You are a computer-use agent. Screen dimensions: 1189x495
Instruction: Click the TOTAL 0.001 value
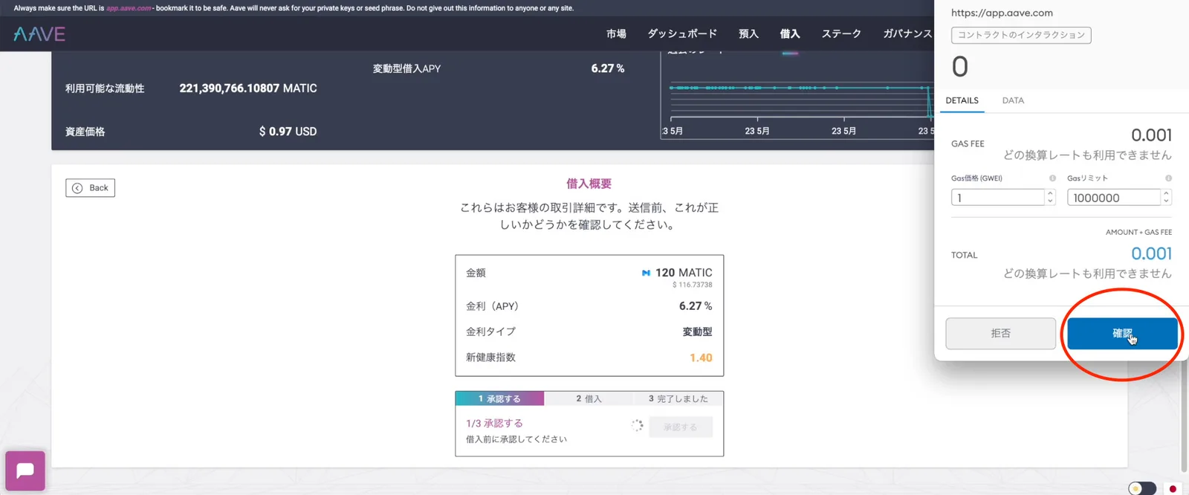pyautogui.click(x=1151, y=253)
